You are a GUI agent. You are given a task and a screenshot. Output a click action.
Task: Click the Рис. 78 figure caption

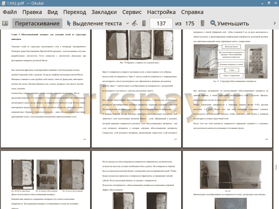(x=140, y=63)
